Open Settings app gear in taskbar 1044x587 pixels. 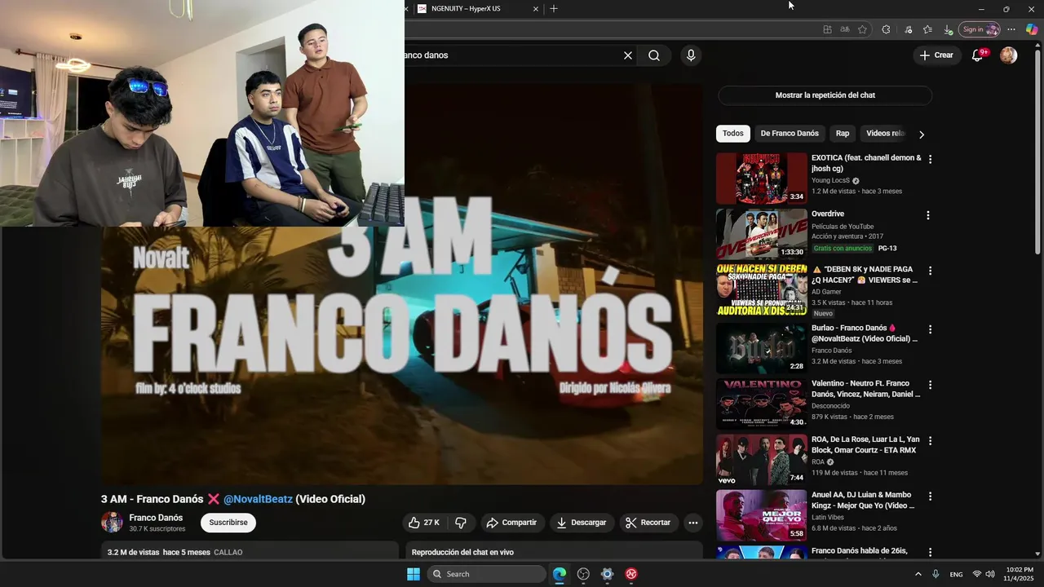coord(607,574)
